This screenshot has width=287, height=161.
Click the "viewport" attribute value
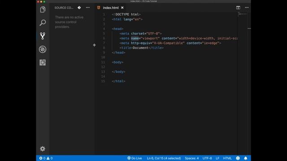tap(150, 38)
